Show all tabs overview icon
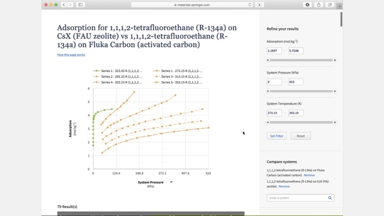Image resolution: width=384 pixels, height=216 pixels. (x=330, y=5)
